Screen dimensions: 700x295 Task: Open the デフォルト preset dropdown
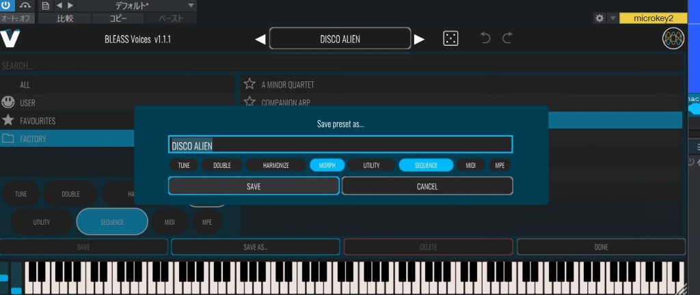tap(190, 5)
